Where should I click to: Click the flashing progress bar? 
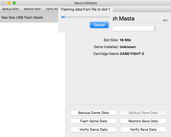pos(85,17)
